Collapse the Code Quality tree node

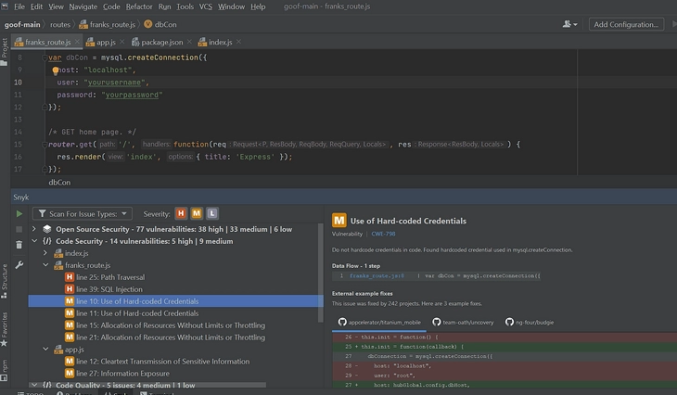[34, 385]
